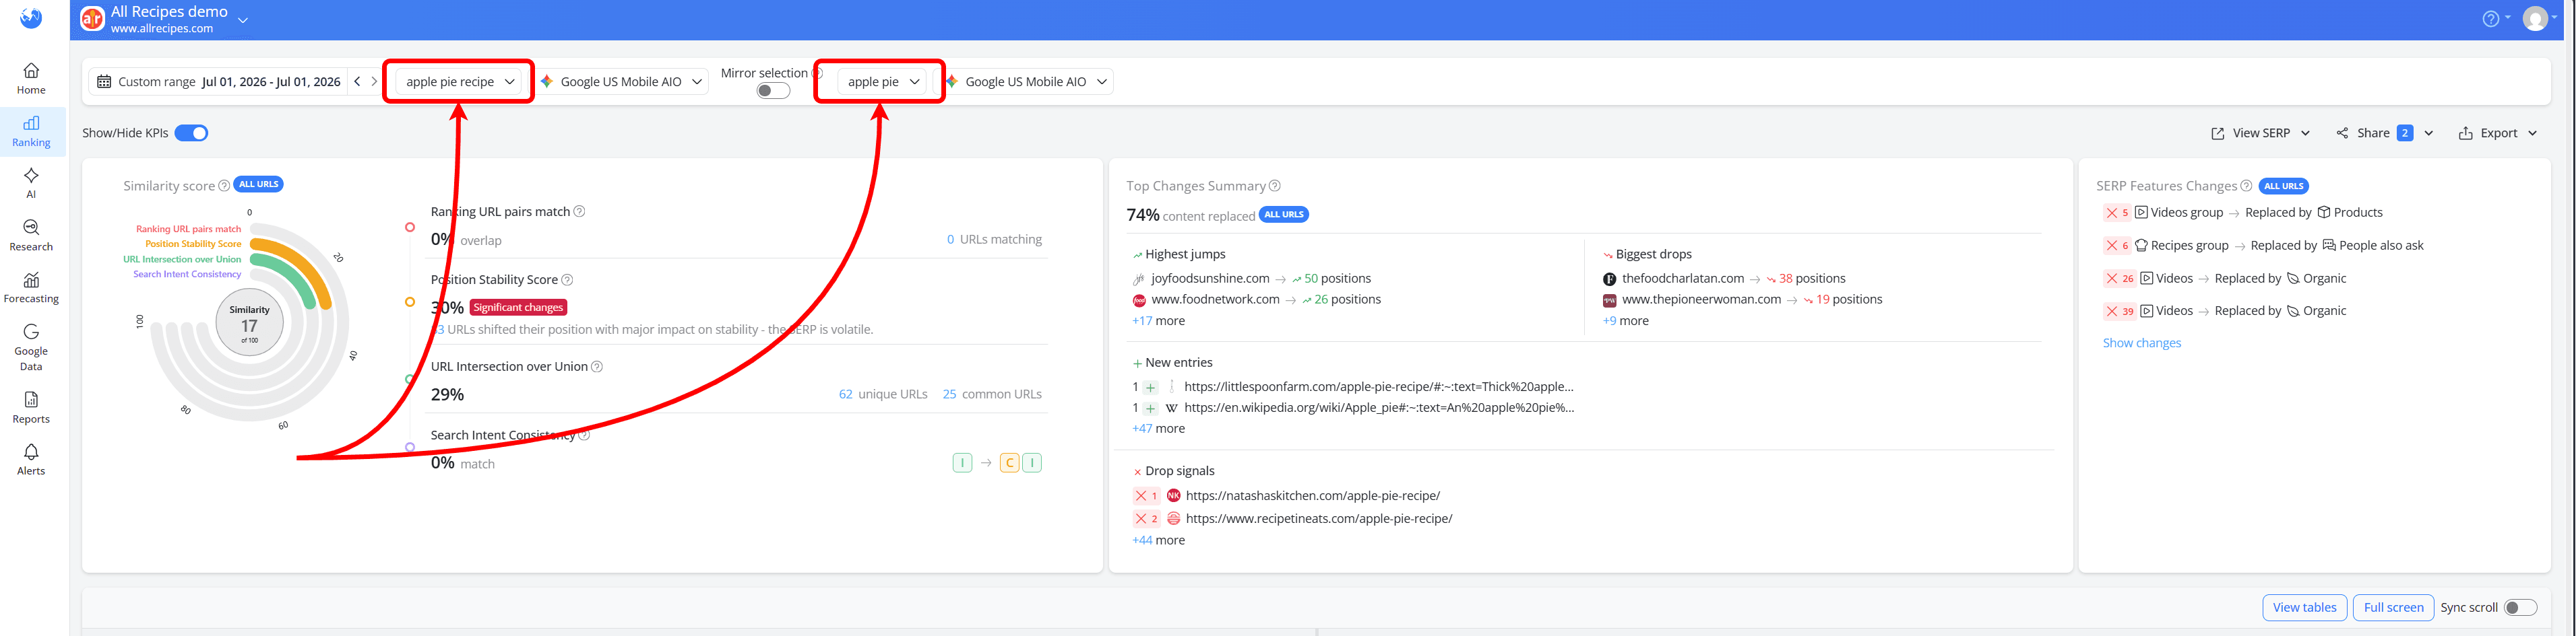Click www.thepioneerwoman.com in Biggest drops

click(1701, 299)
